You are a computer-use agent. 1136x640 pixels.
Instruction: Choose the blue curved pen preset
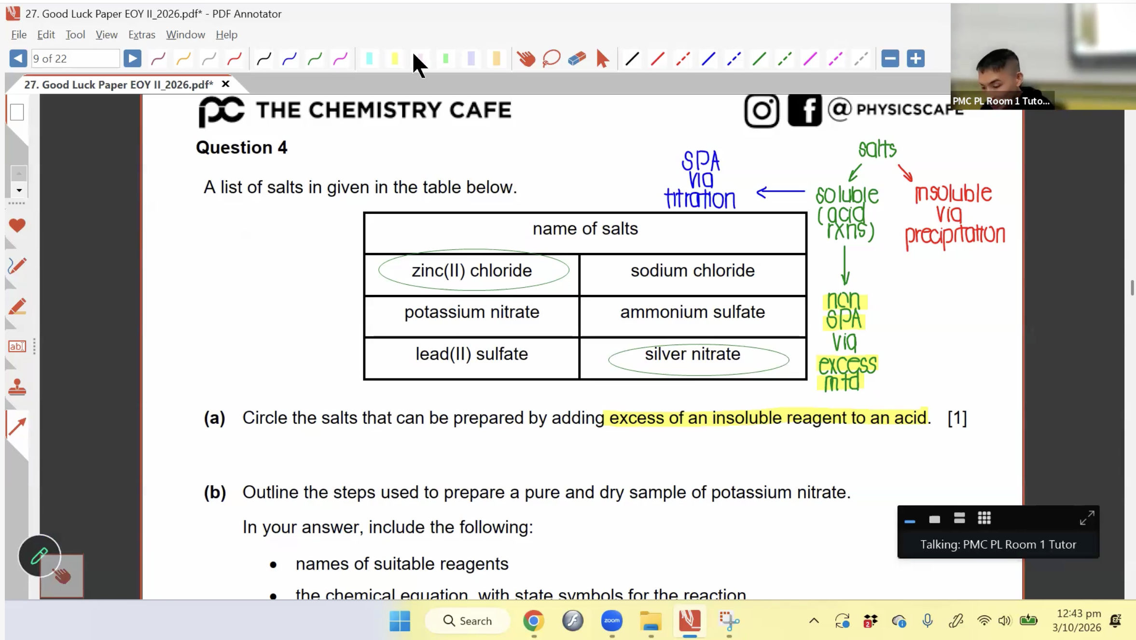[290, 59]
